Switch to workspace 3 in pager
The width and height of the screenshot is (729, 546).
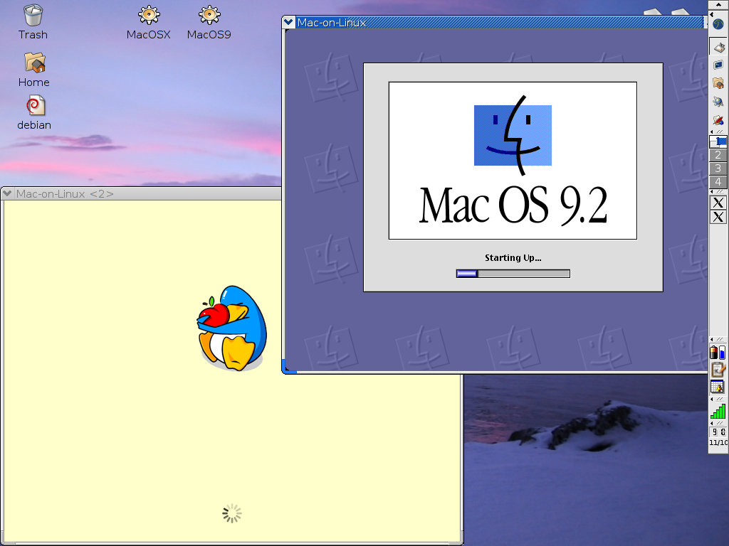point(718,168)
